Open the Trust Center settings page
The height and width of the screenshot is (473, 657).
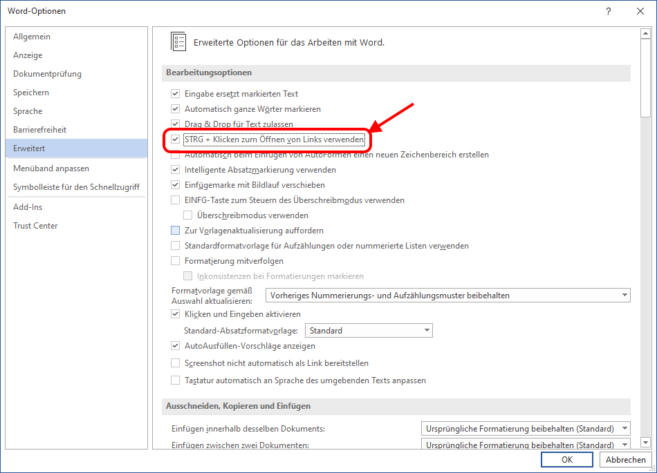click(x=35, y=225)
